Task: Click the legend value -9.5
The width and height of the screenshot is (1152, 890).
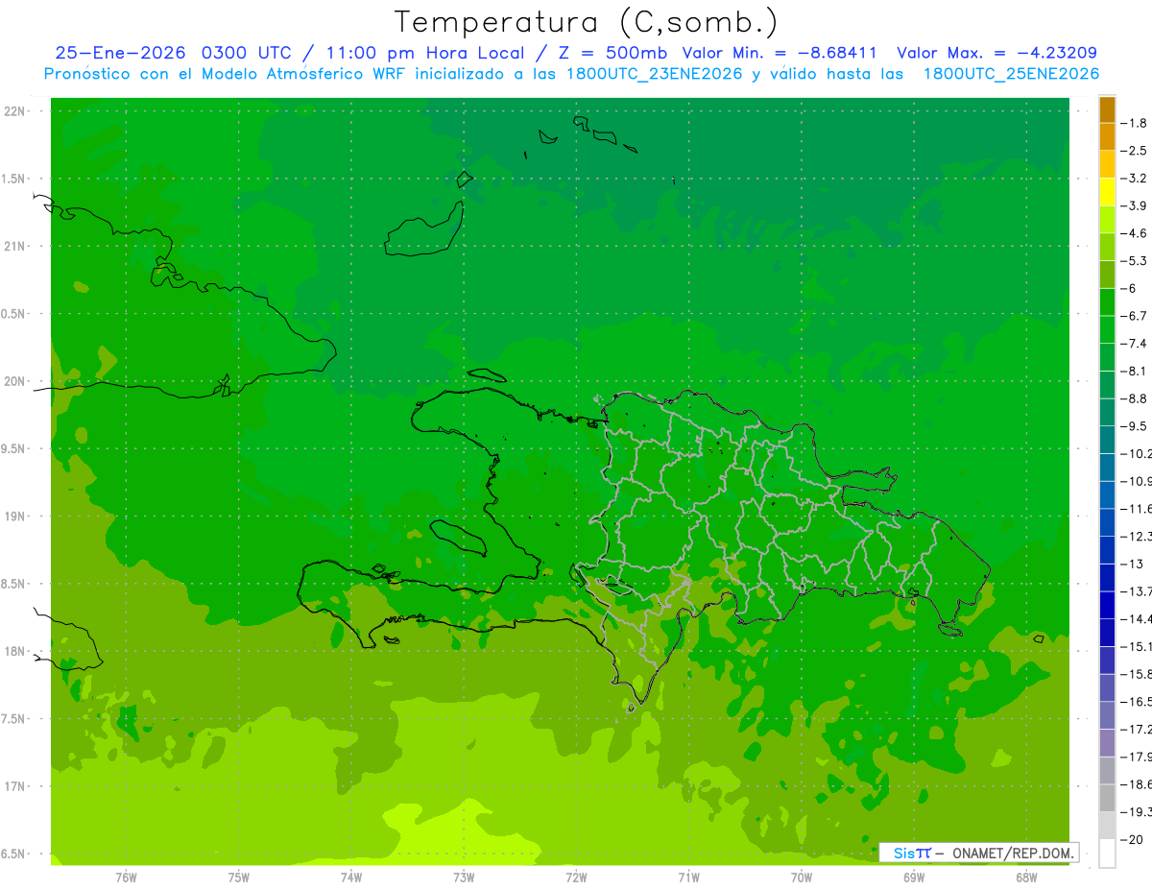Action: 1134,426
